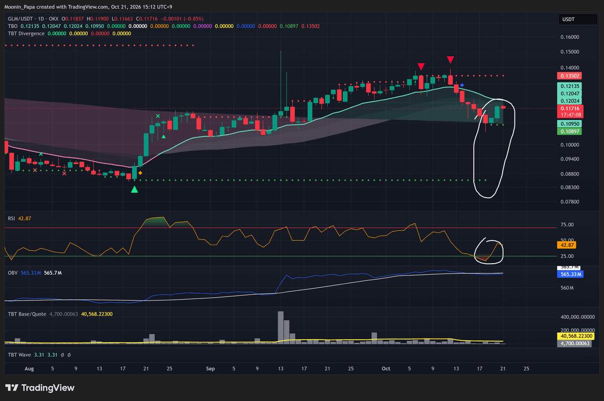Click the orange diamond marker near the August low
Screen dimensions: 604x401
(x=140, y=173)
